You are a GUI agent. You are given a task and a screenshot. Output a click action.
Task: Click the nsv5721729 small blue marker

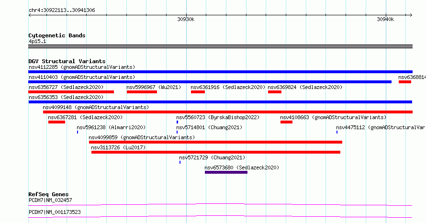[x=180, y=162]
